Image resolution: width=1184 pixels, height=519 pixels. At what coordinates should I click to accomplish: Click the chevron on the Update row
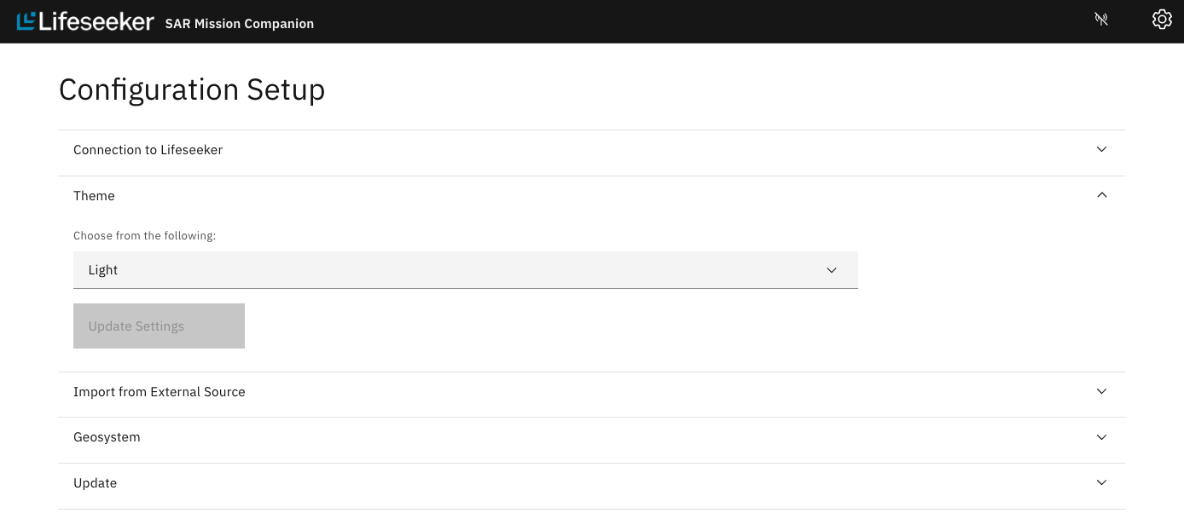tap(1101, 482)
